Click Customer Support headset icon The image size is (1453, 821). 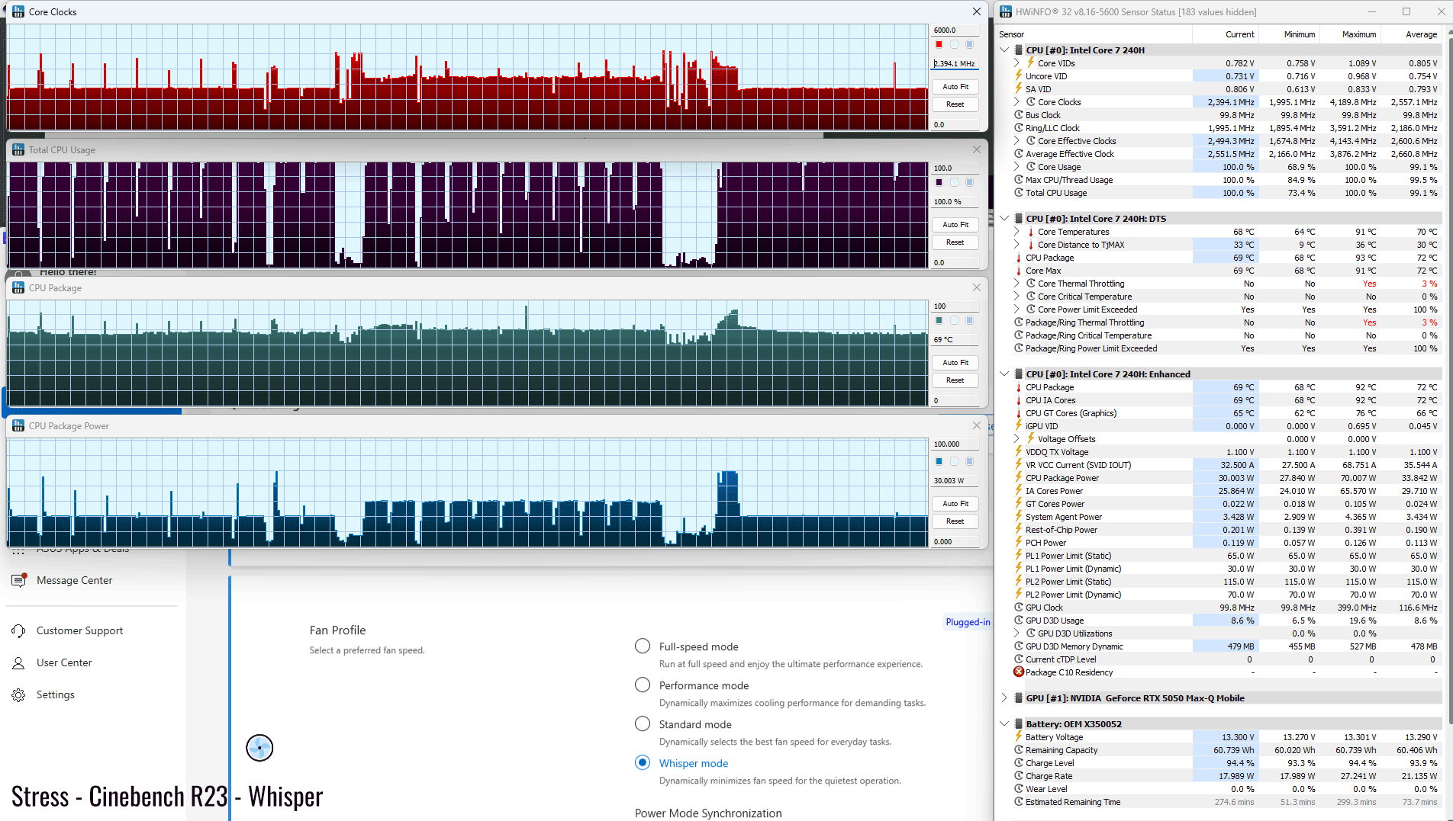19,630
